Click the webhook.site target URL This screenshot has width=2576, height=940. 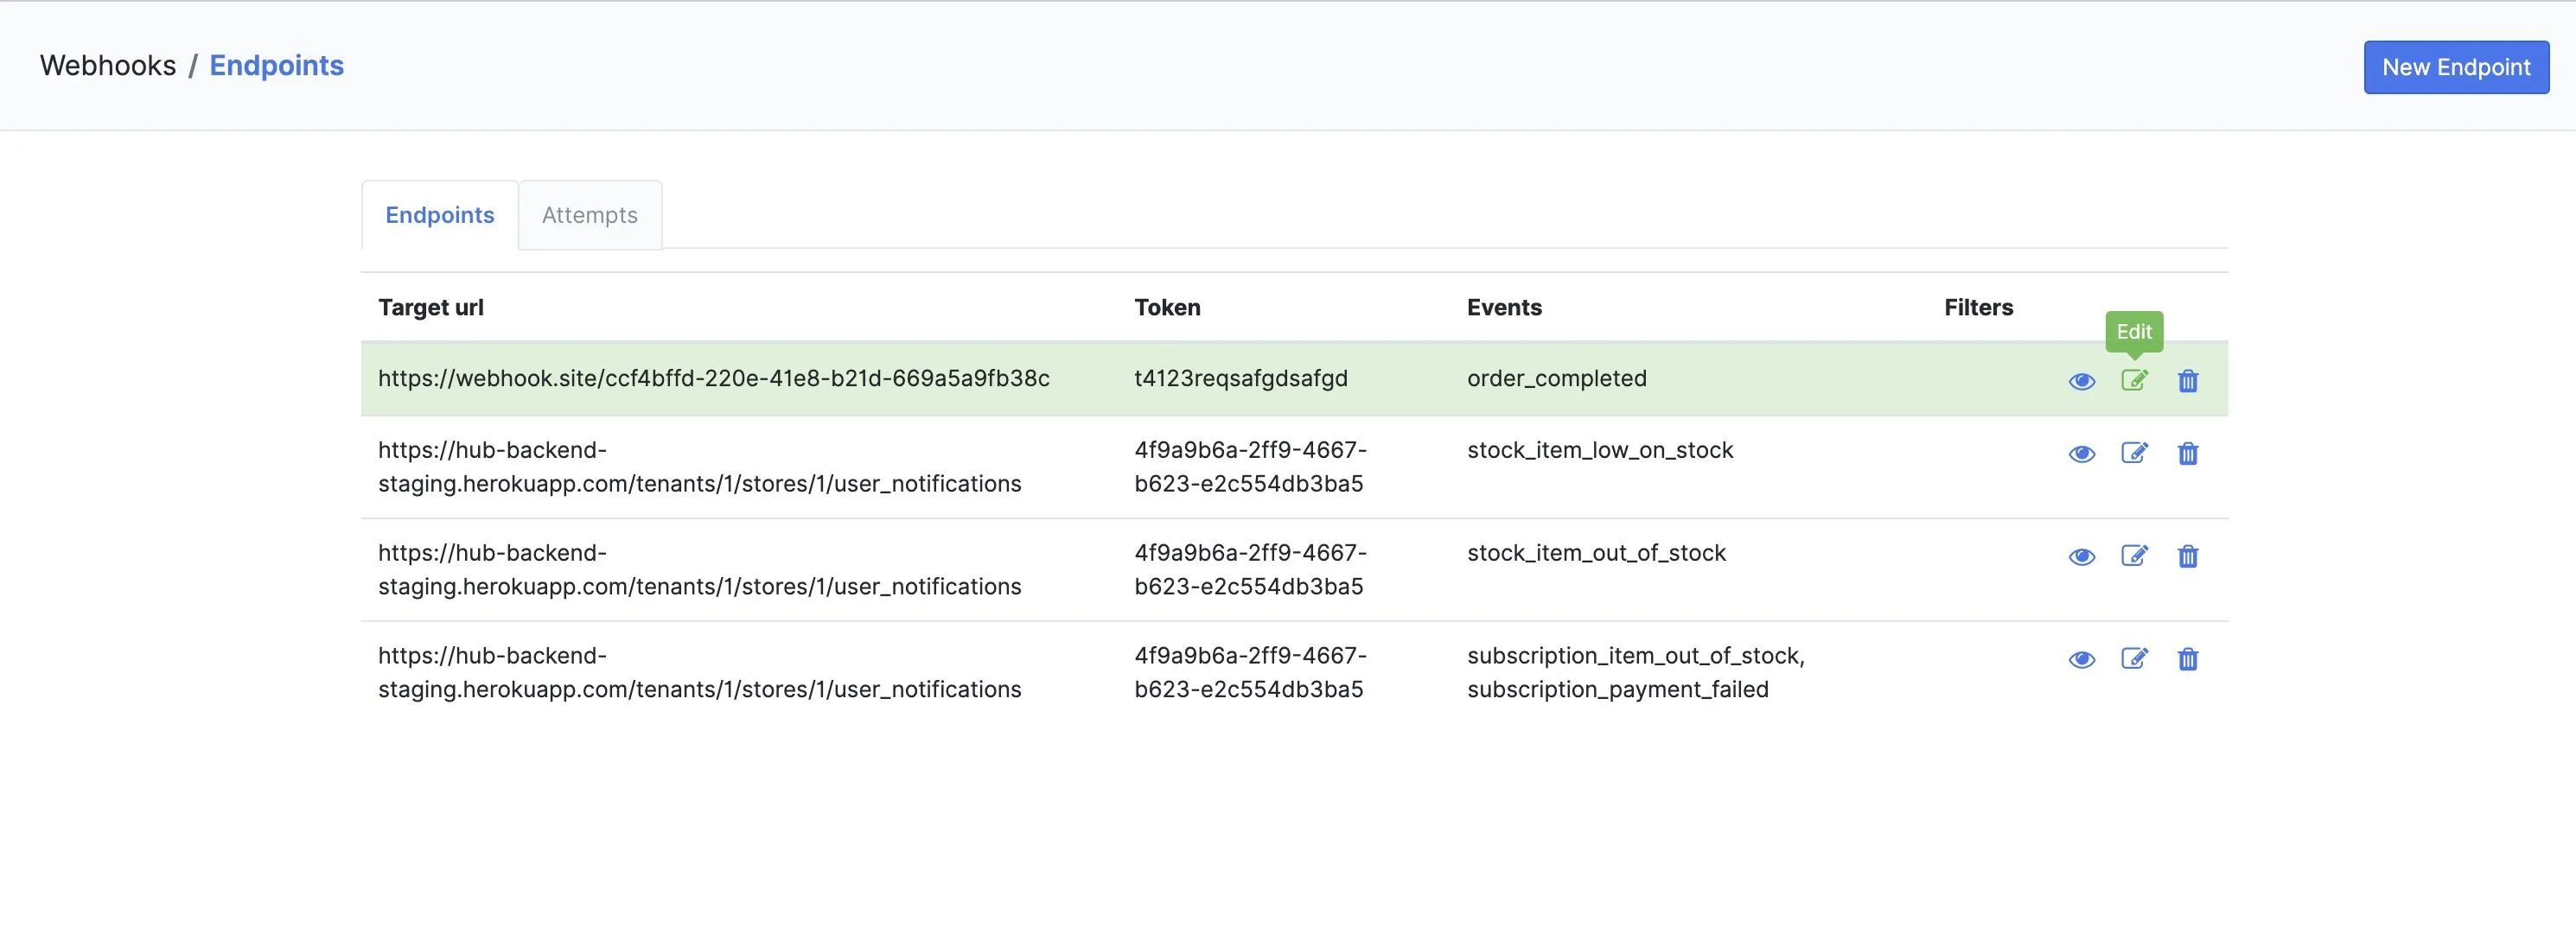point(714,379)
